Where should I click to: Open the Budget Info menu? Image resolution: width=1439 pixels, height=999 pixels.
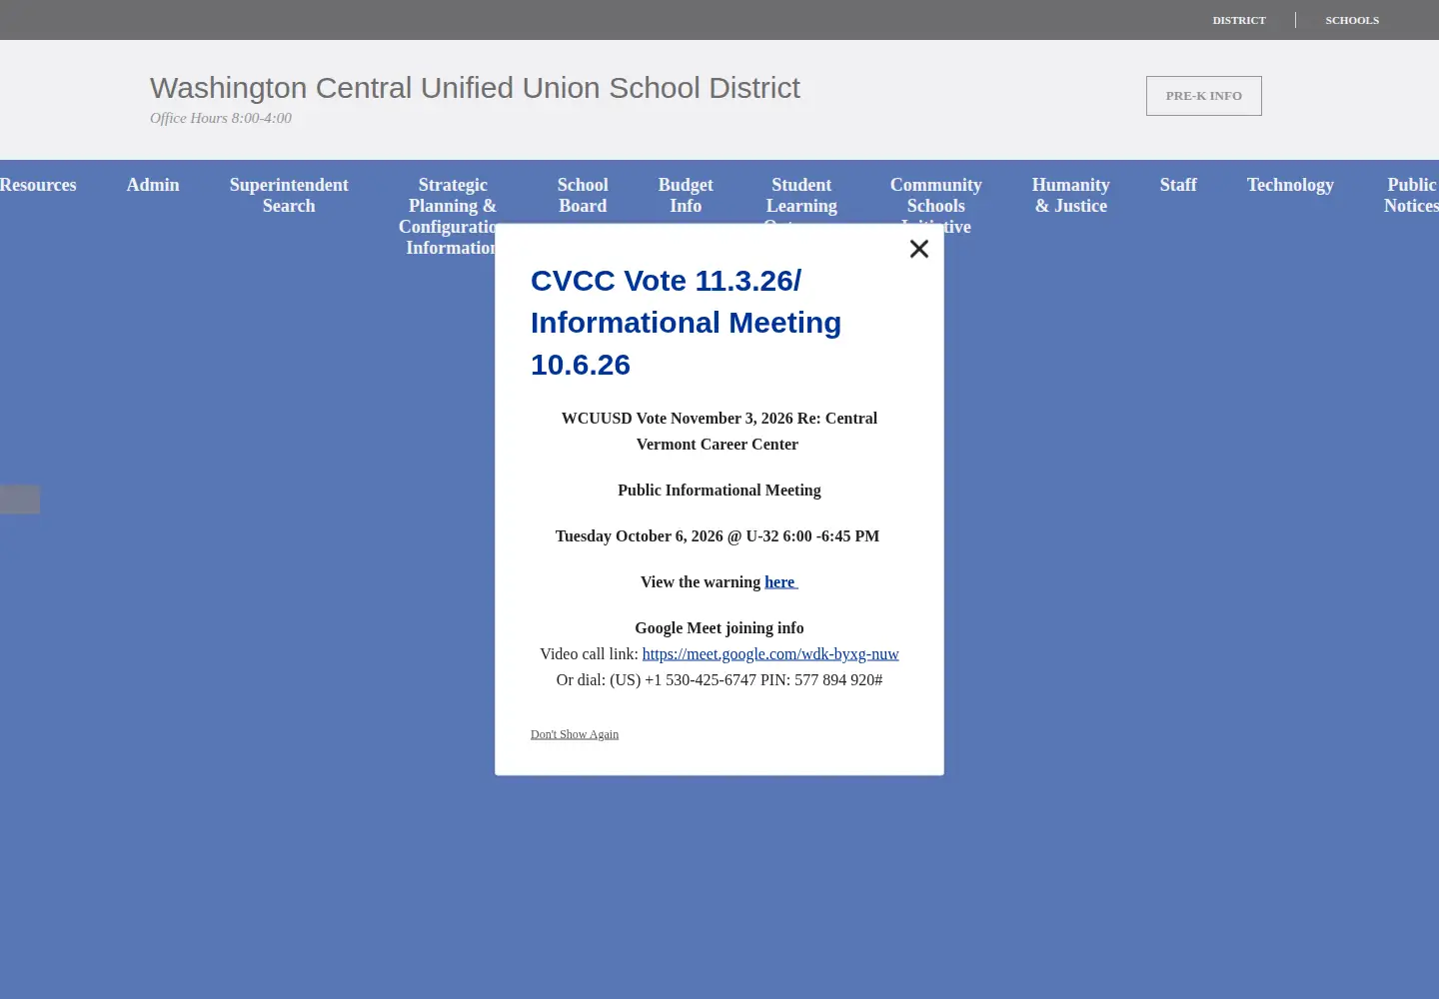click(x=686, y=195)
